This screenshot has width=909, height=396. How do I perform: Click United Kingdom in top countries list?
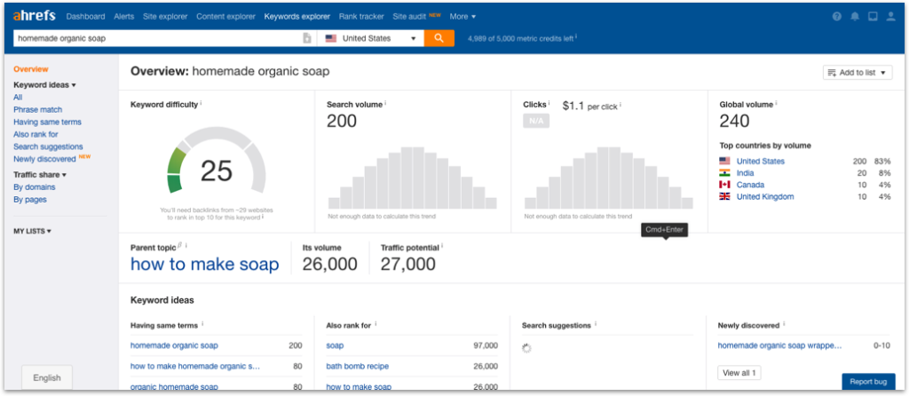[765, 196]
